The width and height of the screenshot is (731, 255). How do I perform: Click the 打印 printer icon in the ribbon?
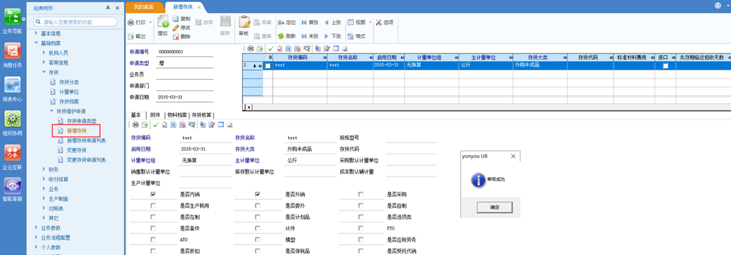coord(131,22)
